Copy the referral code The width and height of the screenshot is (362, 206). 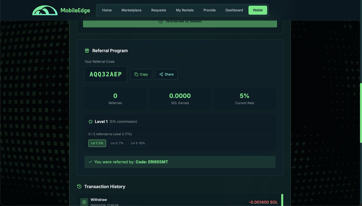(141, 74)
